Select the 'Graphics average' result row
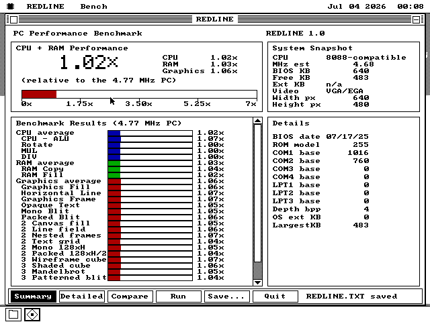The width and height of the screenshot is (430, 322). coord(120,181)
